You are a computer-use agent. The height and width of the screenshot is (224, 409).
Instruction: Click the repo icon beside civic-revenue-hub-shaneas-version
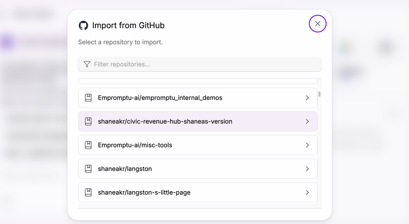[x=88, y=121]
